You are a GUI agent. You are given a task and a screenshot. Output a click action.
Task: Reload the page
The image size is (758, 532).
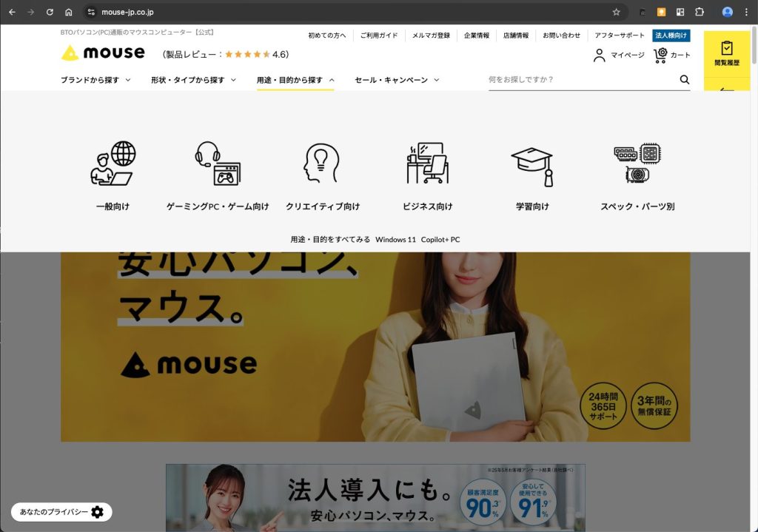[x=50, y=12]
